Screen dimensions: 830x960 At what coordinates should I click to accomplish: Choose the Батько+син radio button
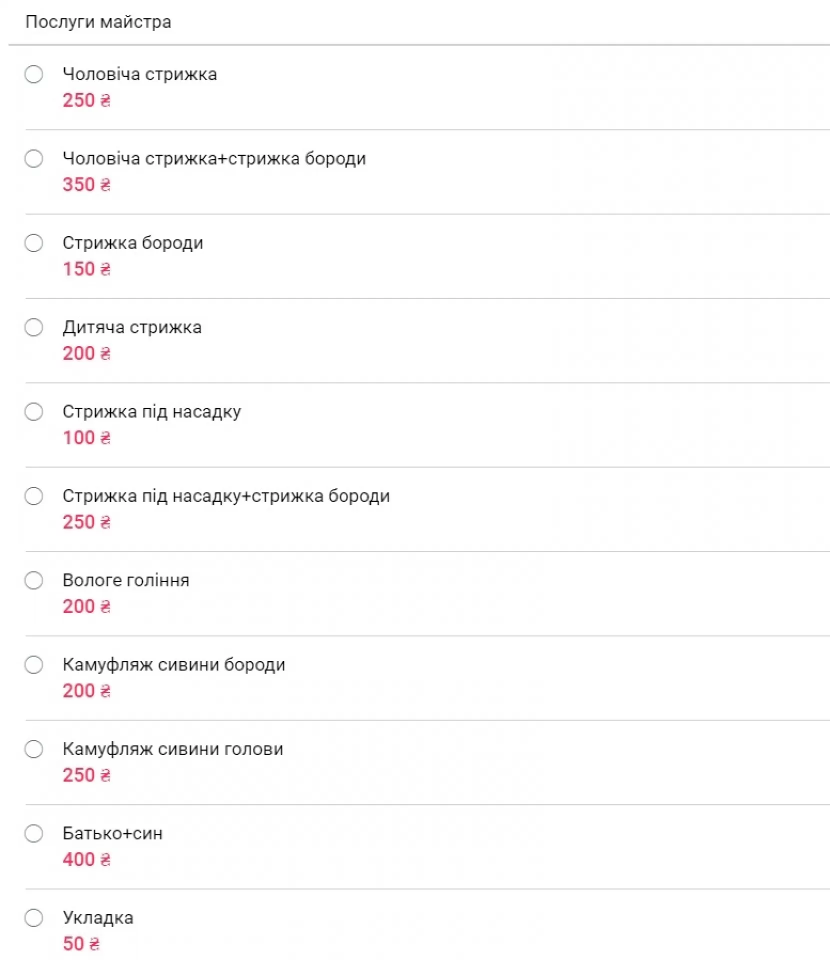click(x=34, y=834)
